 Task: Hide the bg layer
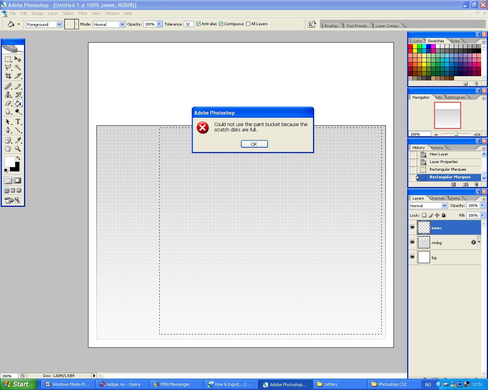coord(412,257)
